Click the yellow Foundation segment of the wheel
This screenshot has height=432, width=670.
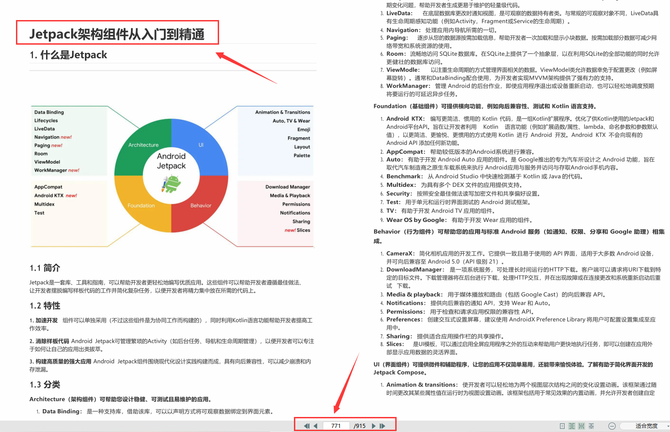pos(141,206)
